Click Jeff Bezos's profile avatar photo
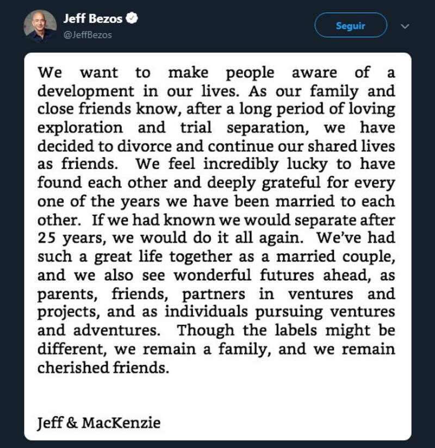 point(40,26)
